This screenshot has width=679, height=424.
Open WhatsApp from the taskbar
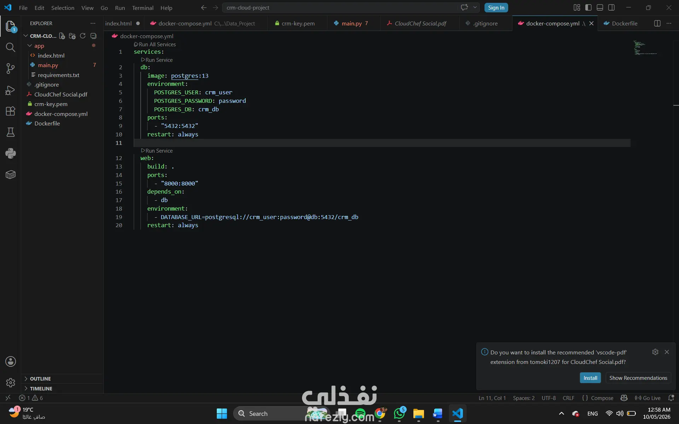click(x=399, y=413)
